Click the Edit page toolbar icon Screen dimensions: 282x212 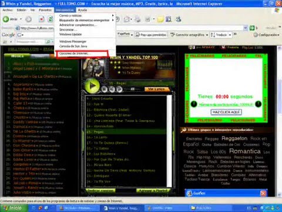(x=147, y=19)
